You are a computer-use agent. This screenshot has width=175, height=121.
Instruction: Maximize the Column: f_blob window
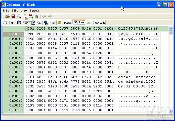tap(165, 5)
